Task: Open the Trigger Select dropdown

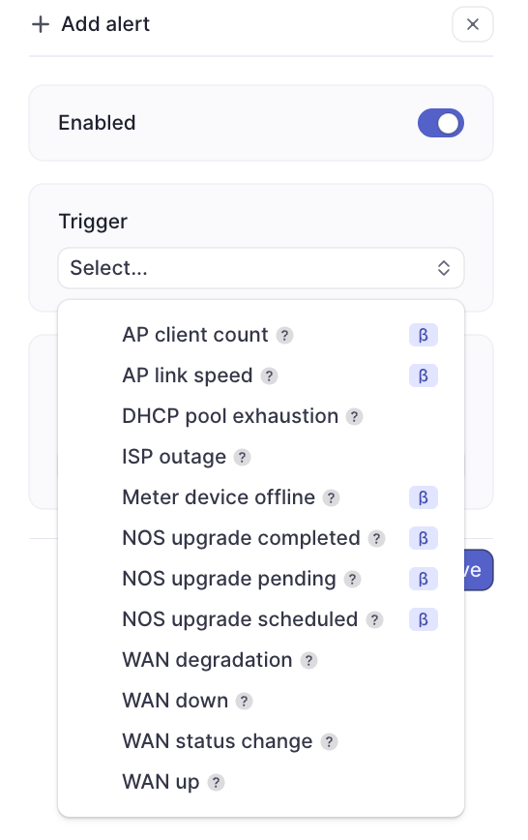Action: (261, 268)
